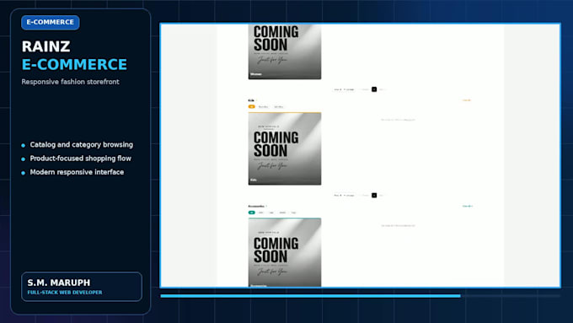Click 'Product-focused shopping flow' text

[x=80, y=159]
